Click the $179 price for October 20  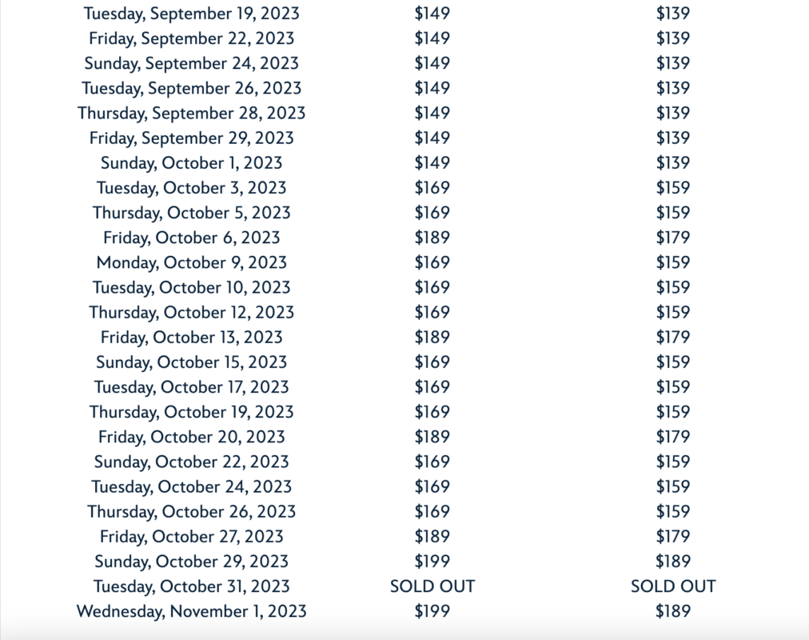pos(672,437)
